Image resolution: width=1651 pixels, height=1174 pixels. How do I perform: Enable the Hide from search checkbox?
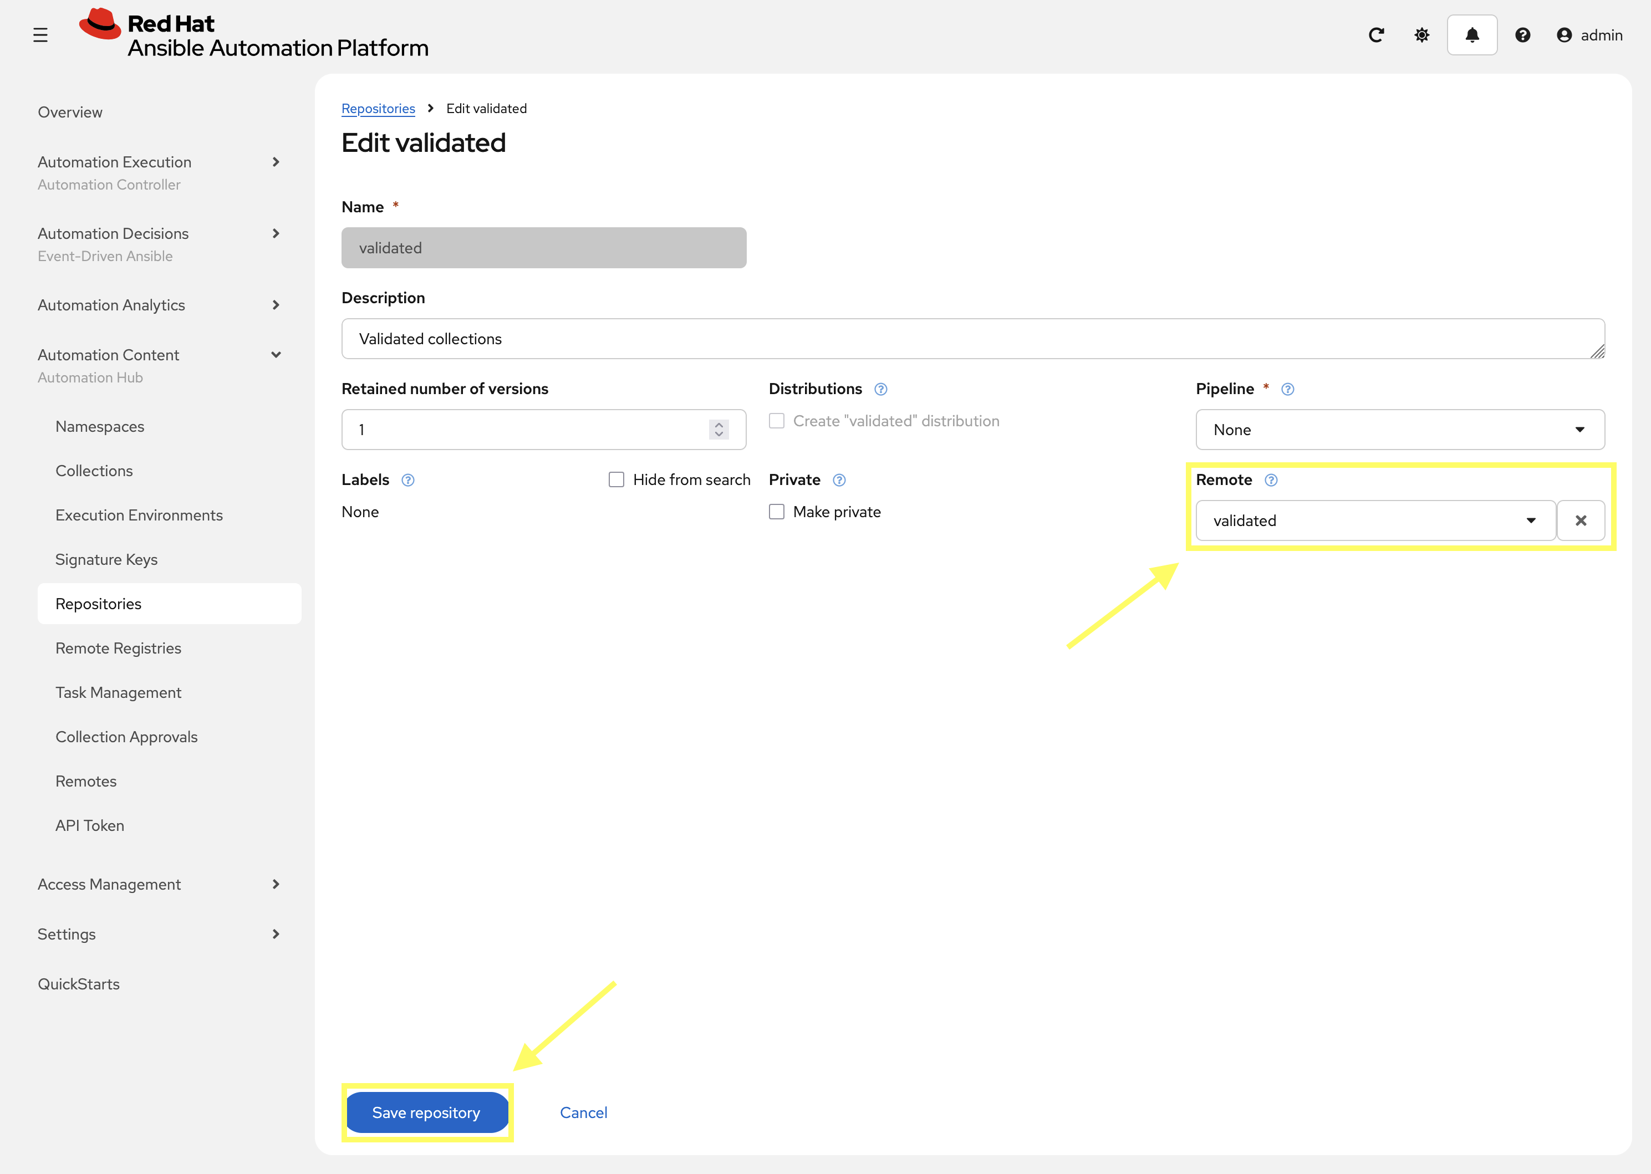pyautogui.click(x=616, y=479)
